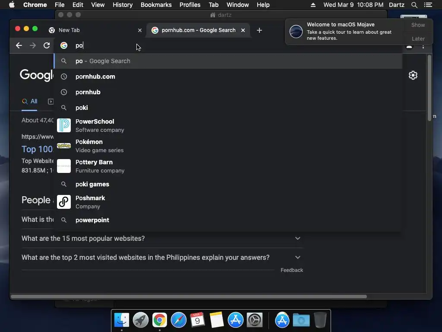
Task: Open the Chrome application menu
Action: click(35, 5)
